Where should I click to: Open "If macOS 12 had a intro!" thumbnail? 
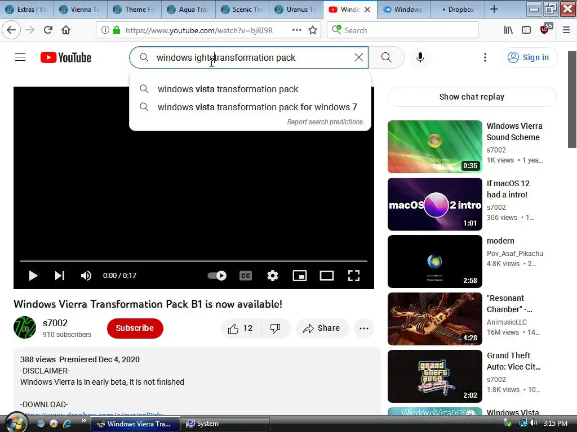435,204
